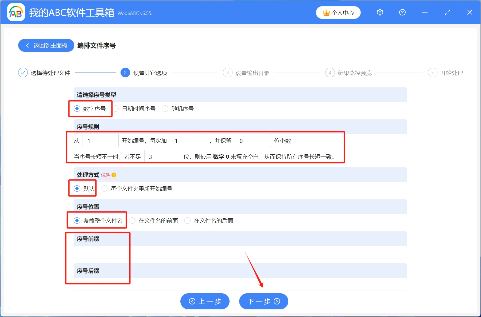
Task: Click the back arrow on 返回到主面板
Action: 28,46
